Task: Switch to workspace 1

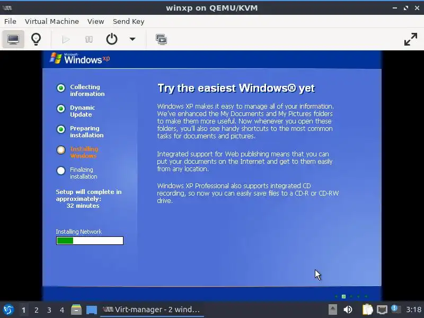Action: coord(23,310)
